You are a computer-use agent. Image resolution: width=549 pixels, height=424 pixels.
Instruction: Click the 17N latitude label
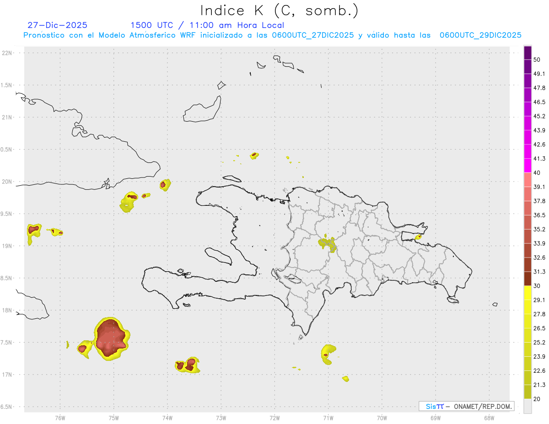7,375
